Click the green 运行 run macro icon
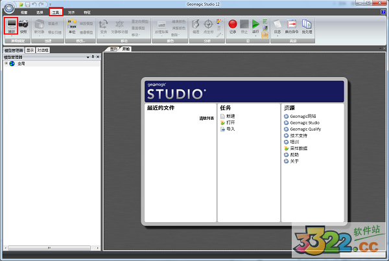 [x=255, y=23]
